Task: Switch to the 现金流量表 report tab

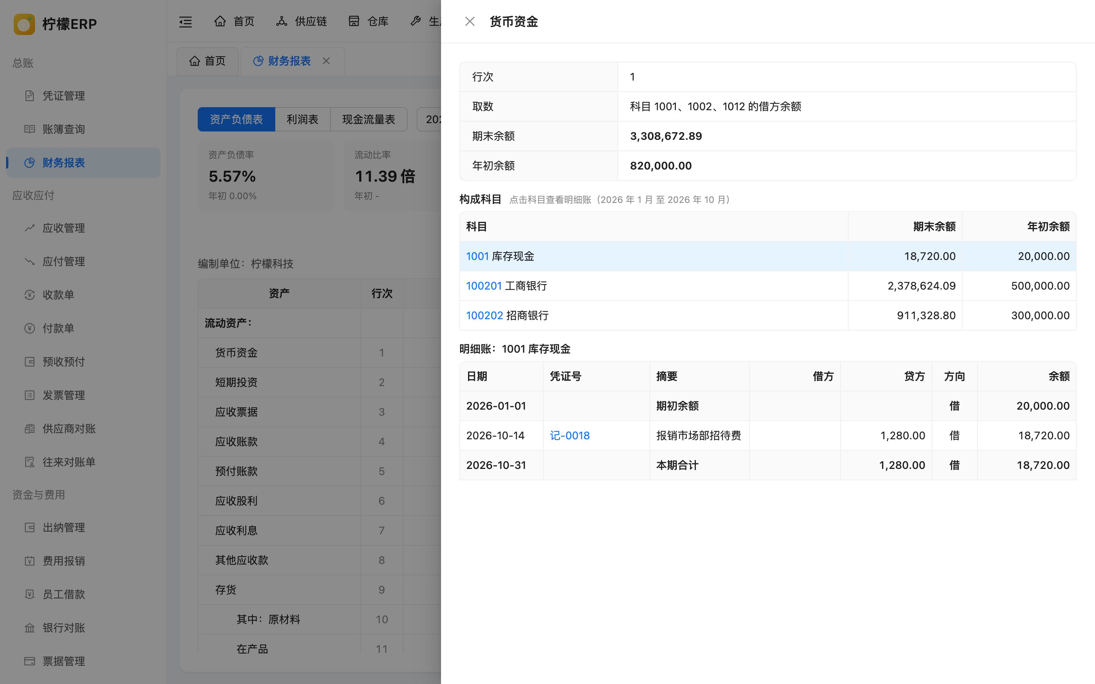Action: click(368, 119)
